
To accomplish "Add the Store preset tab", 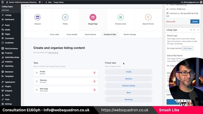I will pos(129,92).
